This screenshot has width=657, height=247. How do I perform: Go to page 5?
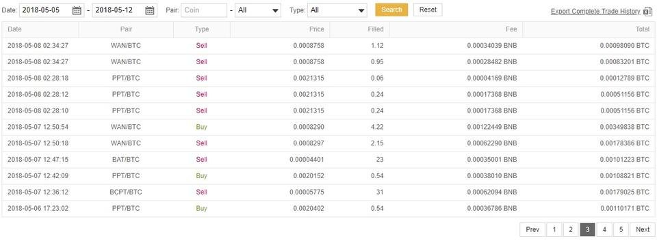(621, 229)
